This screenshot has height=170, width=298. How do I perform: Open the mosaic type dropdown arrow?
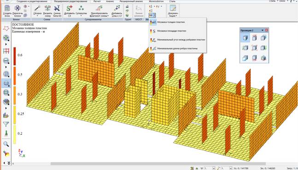[155, 15]
